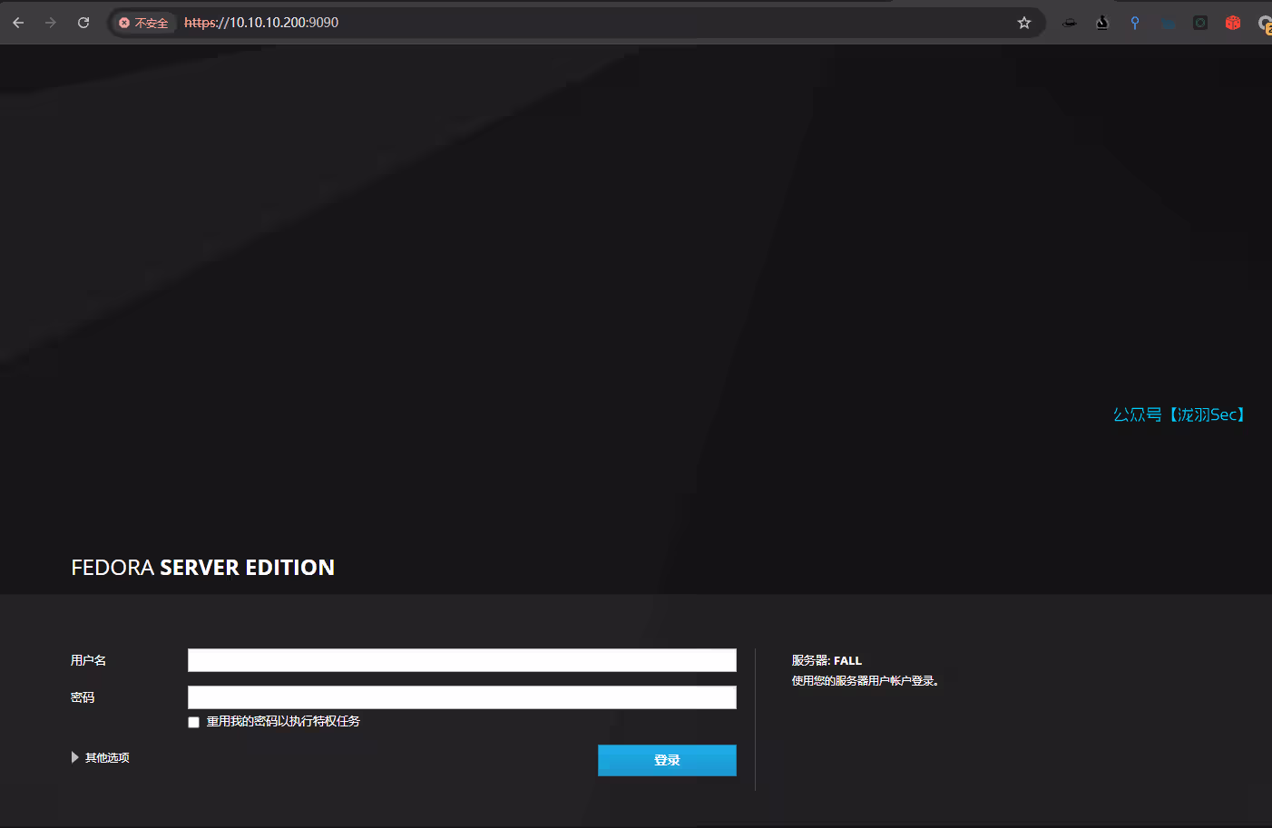This screenshot has width=1272, height=828.
Task: Open the 不安全 site security warning
Action: 144,23
